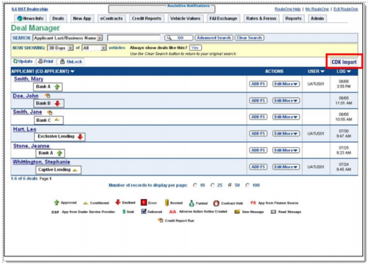Open Edit/More menu for Smith, Mary

click(x=286, y=84)
